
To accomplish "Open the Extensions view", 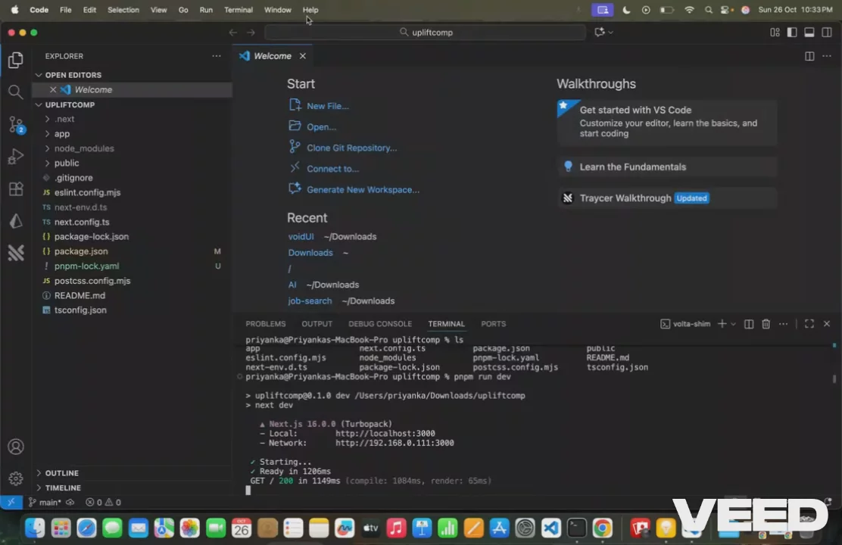I will pyautogui.click(x=16, y=188).
